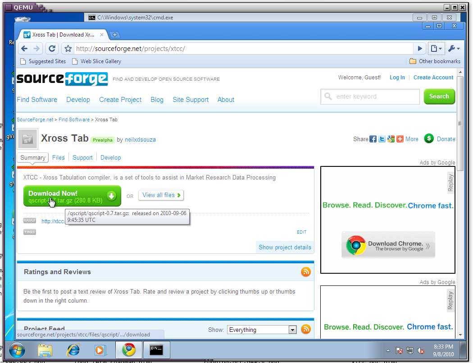The height and width of the screenshot is (363, 473).
Task: Open Windows Start menu orb
Action: (x=17, y=350)
